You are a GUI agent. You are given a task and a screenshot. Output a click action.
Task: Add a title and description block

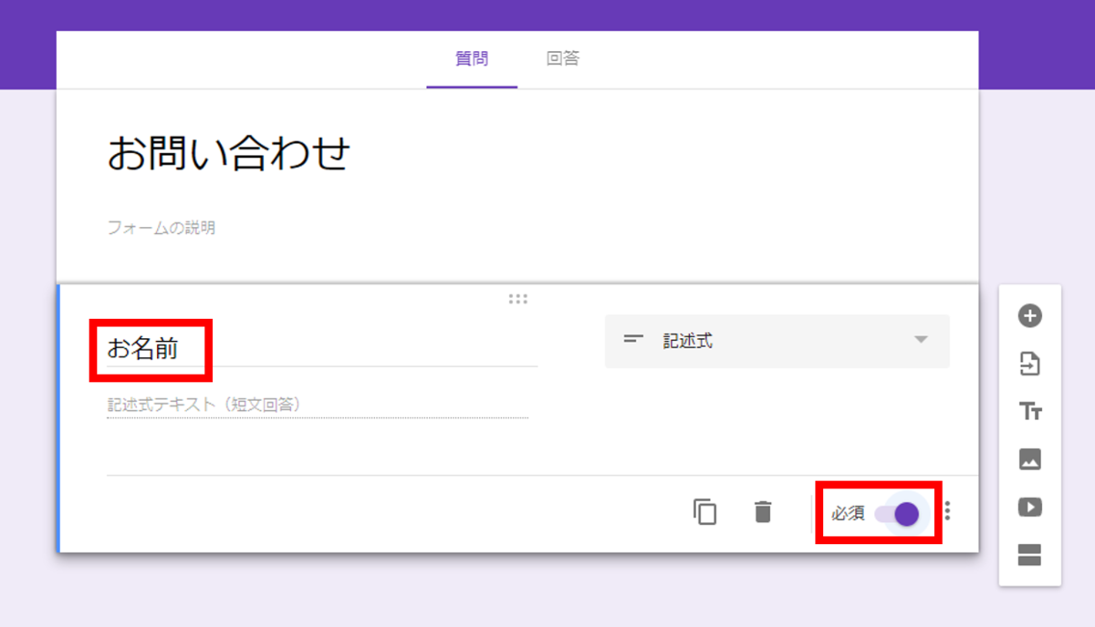pyautogui.click(x=1030, y=412)
